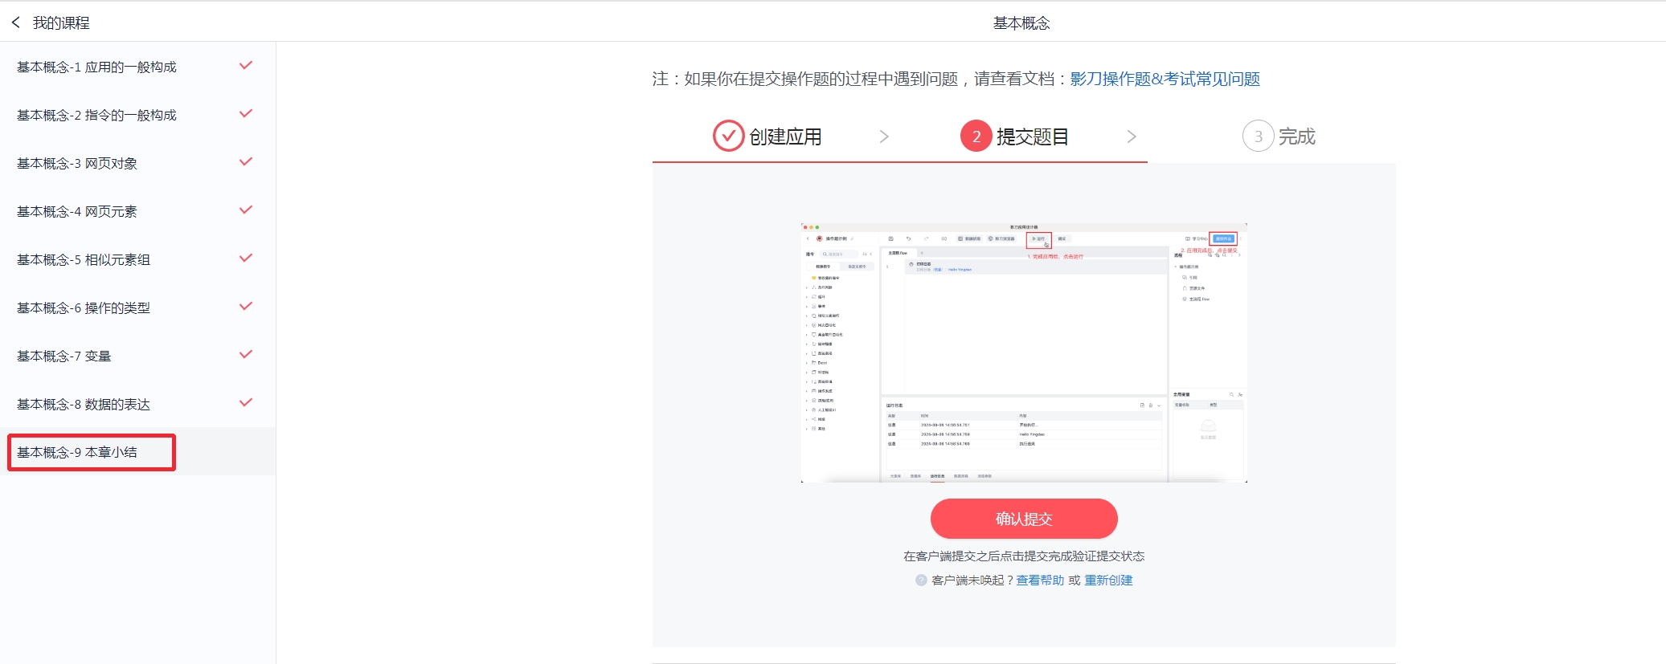Open lesson 基本概念-5 相似元素组
Screen dimensions: 1666x664
tap(137, 259)
